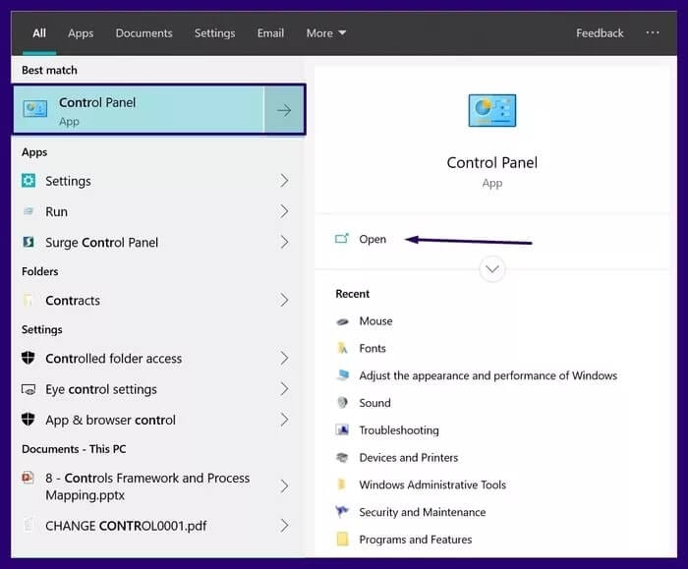The height and width of the screenshot is (569, 688).
Task: Click the CHANGE CONTROL0001.pdf file icon
Action: 29,525
